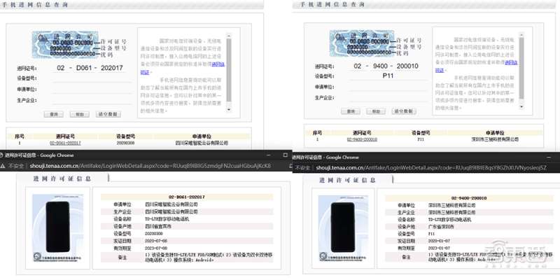The height and width of the screenshot is (280, 560).
Task: Click the scrollbar thumb in the P11 form's info box
Action: [x=521, y=68]
